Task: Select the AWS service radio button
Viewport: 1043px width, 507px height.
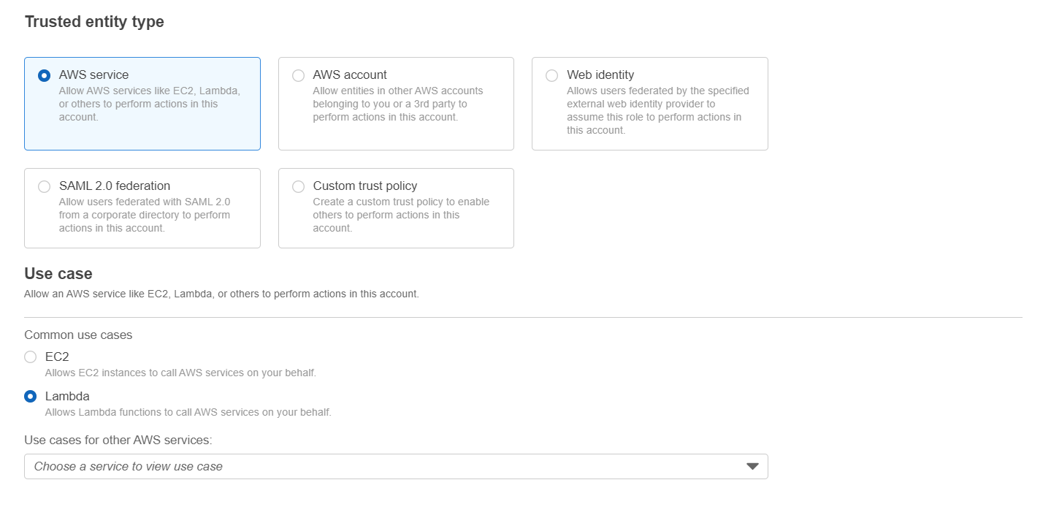Action: (45, 75)
